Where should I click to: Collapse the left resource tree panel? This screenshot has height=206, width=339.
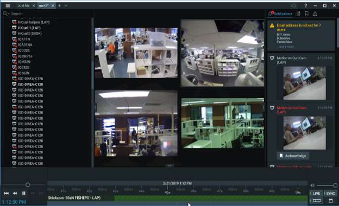point(95,107)
